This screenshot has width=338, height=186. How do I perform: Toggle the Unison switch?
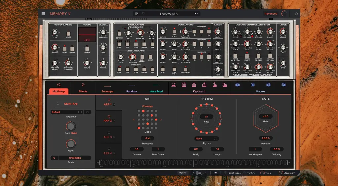[x=87, y=49]
